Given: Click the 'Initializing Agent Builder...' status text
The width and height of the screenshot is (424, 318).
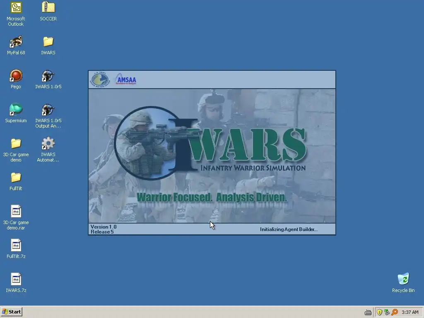Looking at the screenshot, I should coord(289,229).
